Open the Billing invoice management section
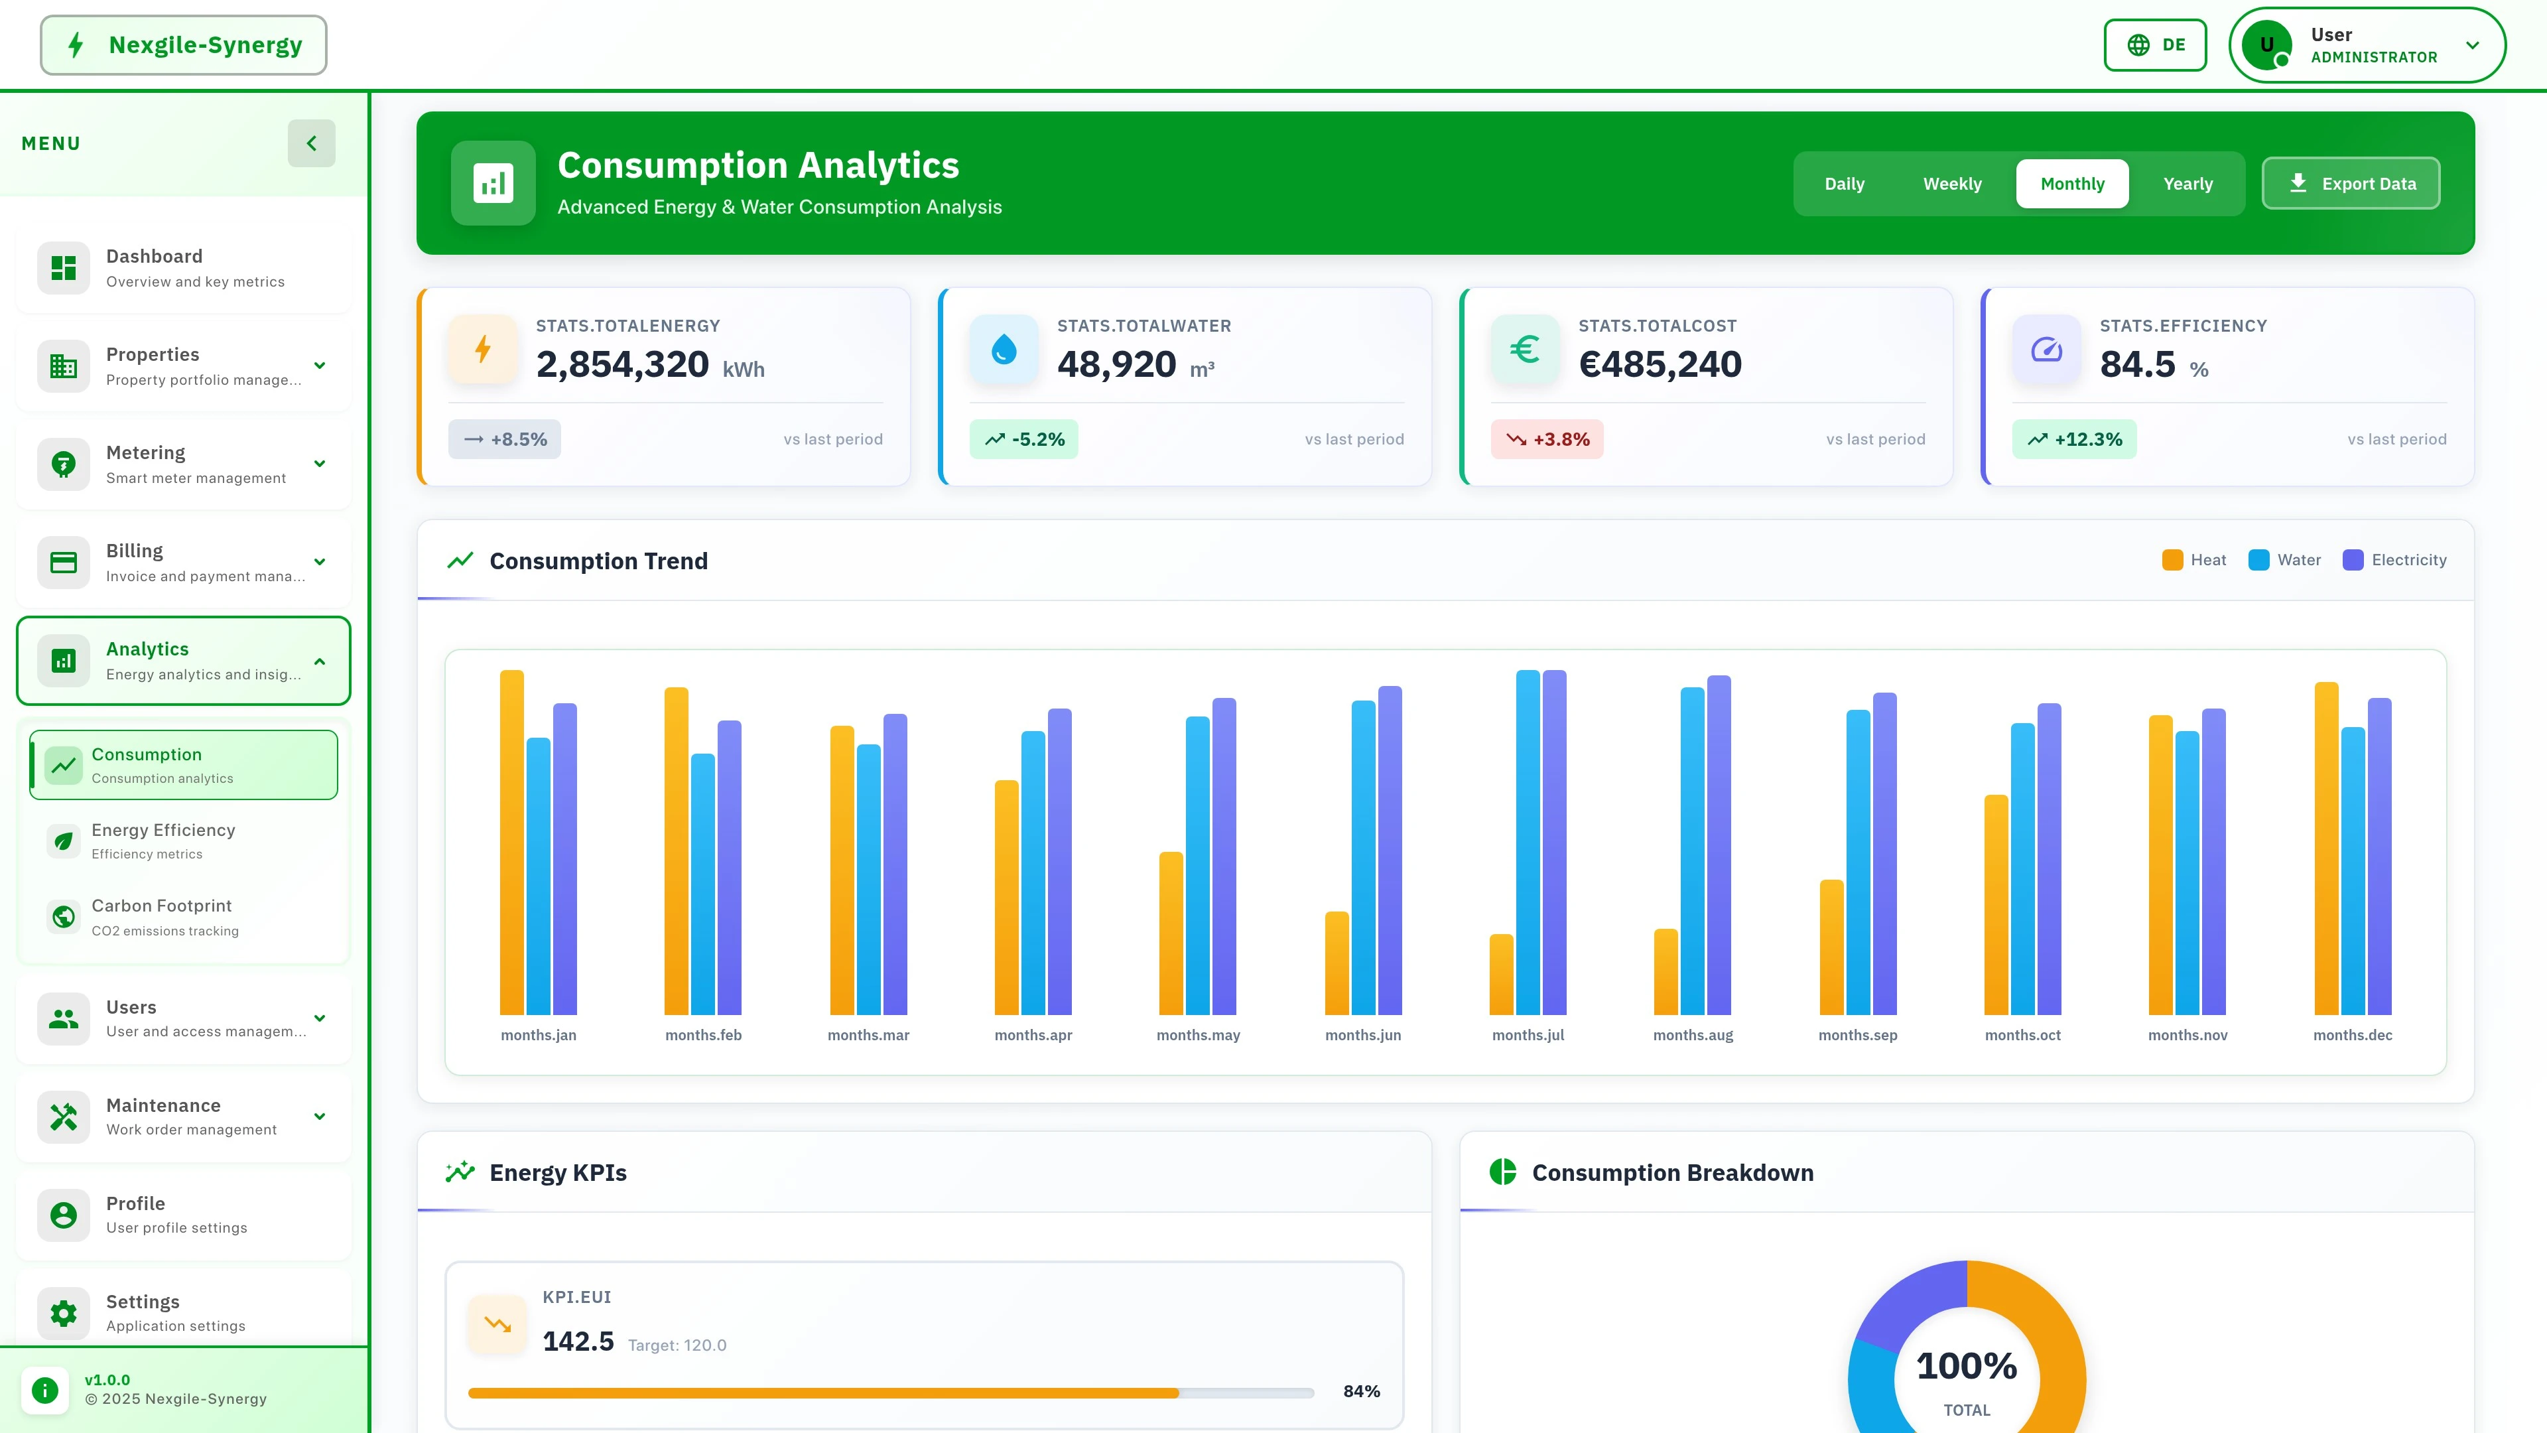 (x=183, y=561)
